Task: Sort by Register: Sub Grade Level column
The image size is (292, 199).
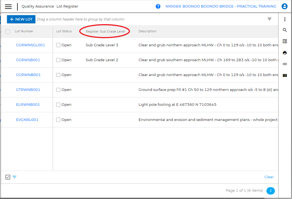Action: pos(105,31)
